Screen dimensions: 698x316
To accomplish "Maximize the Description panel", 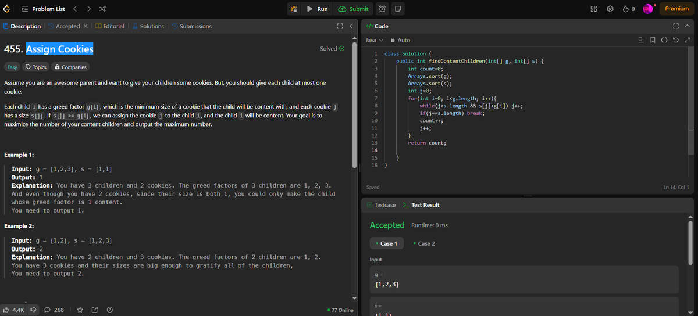I will click(340, 26).
